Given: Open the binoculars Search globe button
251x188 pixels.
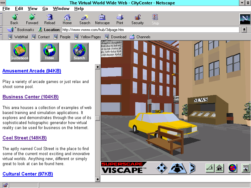Looking at the screenshot, I should (79, 52).
